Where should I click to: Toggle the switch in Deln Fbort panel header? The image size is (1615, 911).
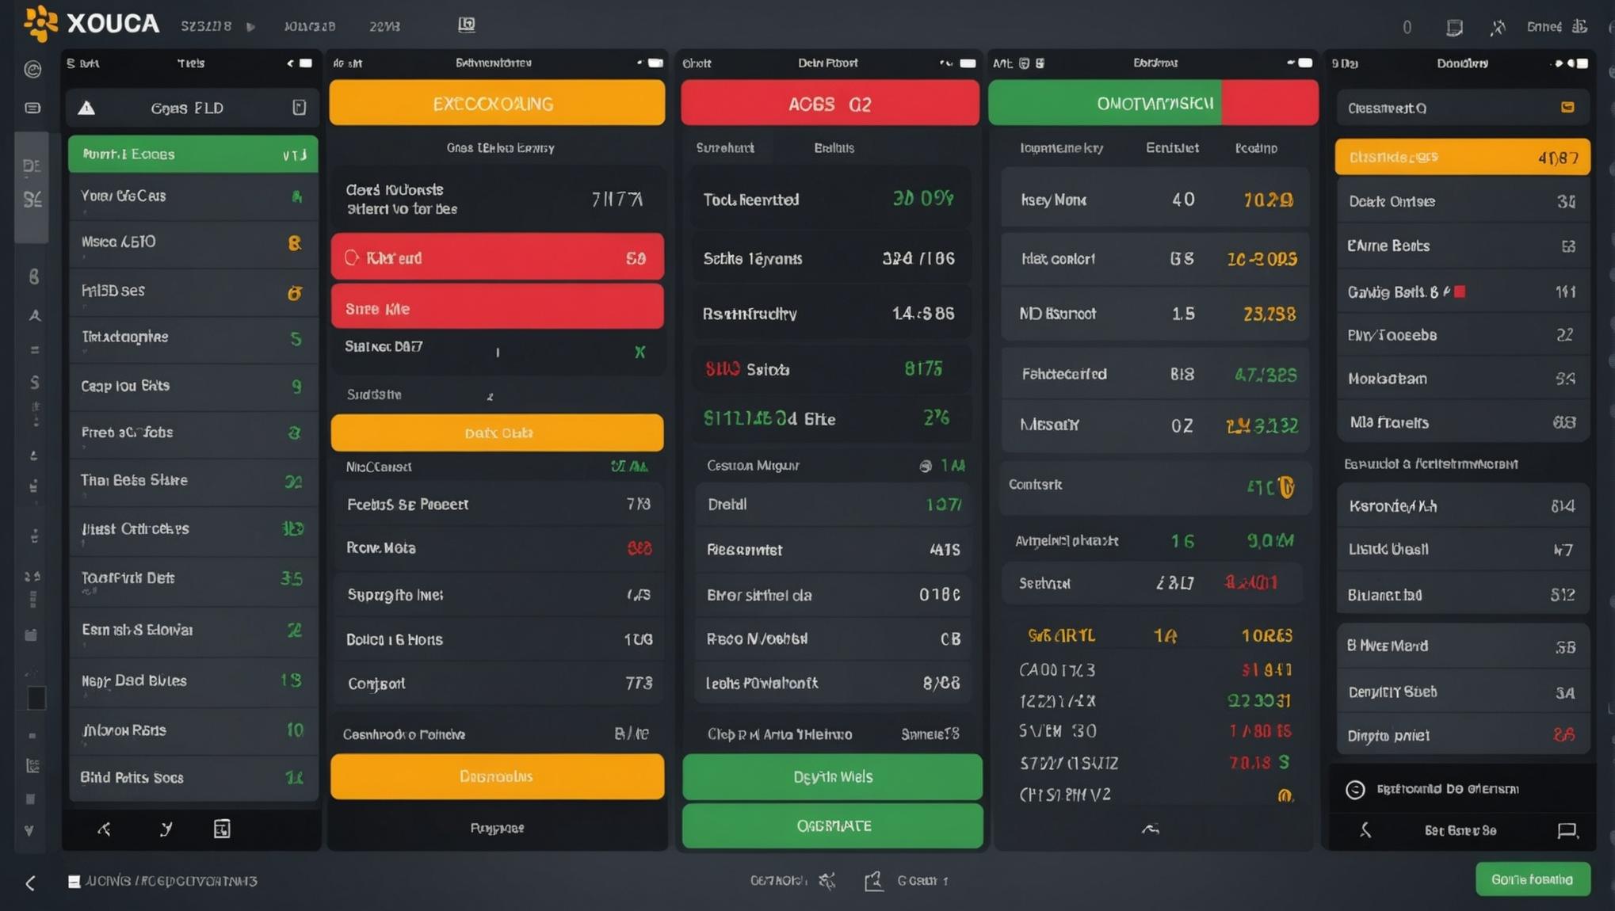coord(968,63)
